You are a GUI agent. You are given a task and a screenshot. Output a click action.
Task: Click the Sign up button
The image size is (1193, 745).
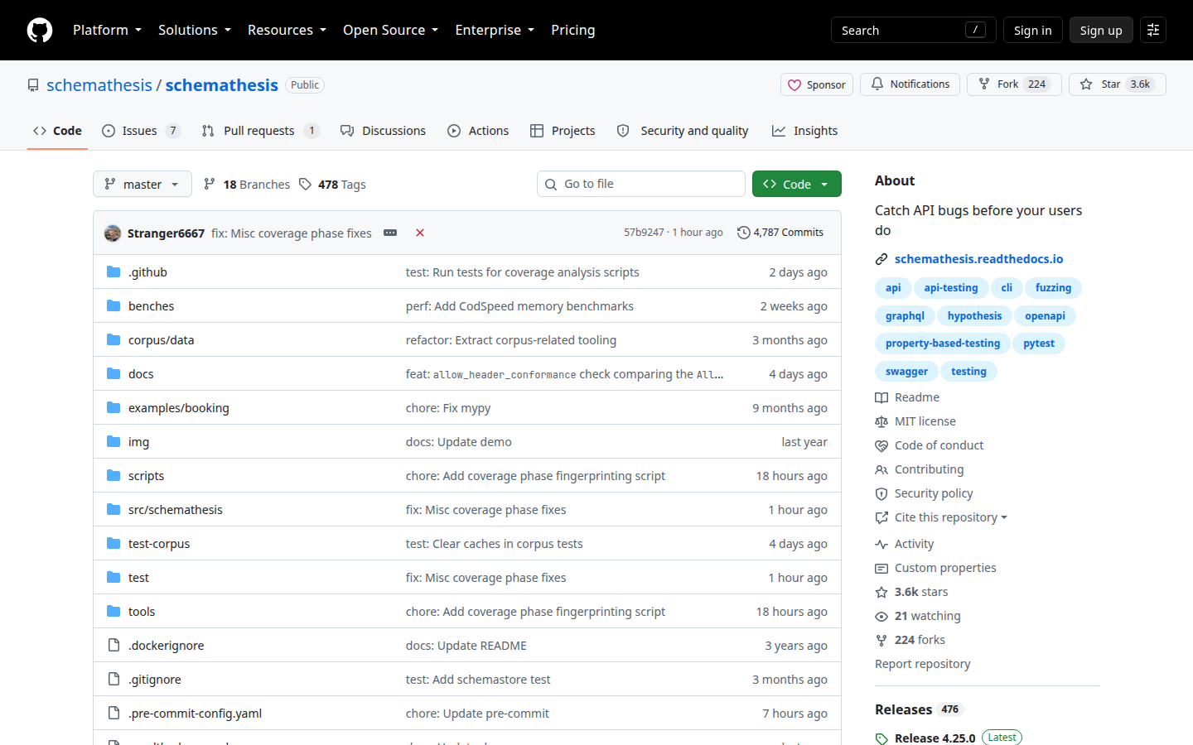click(x=1101, y=30)
